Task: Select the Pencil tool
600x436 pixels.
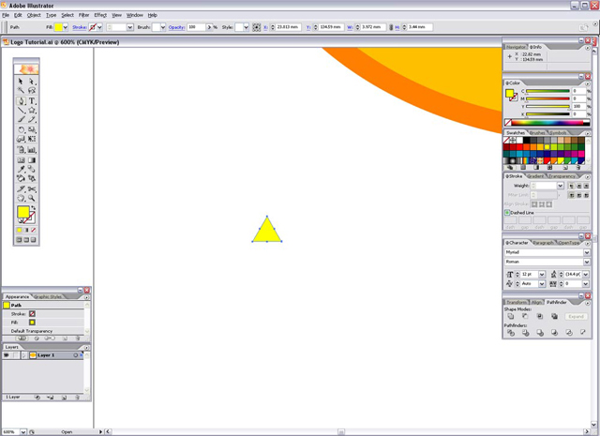Action: click(32, 119)
